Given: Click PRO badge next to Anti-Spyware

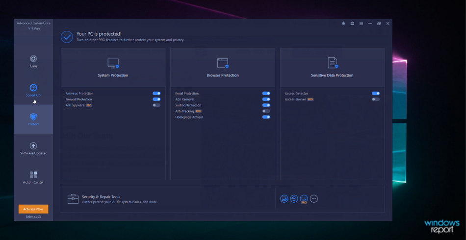Looking at the screenshot, I should pyautogui.click(x=89, y=105).
